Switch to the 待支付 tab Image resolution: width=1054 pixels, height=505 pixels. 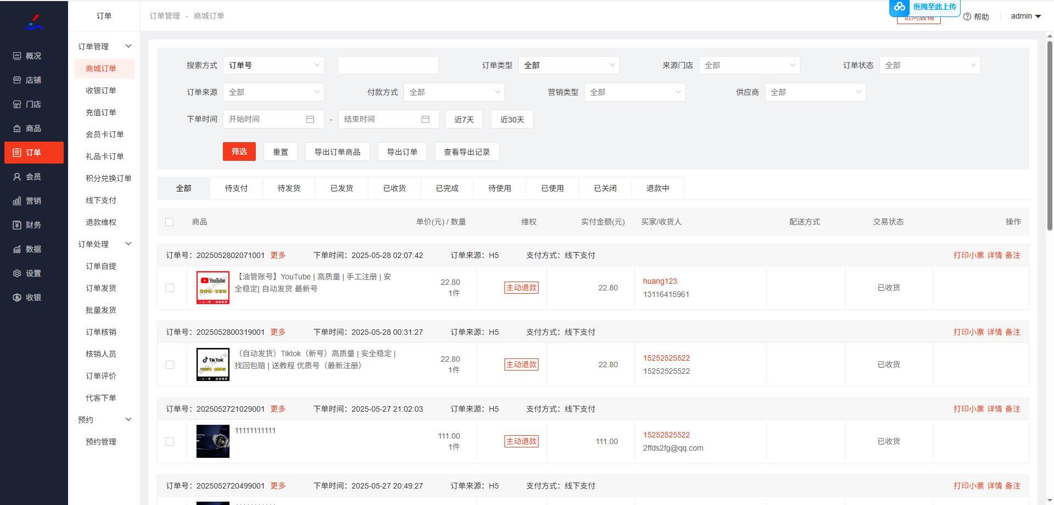236,188
